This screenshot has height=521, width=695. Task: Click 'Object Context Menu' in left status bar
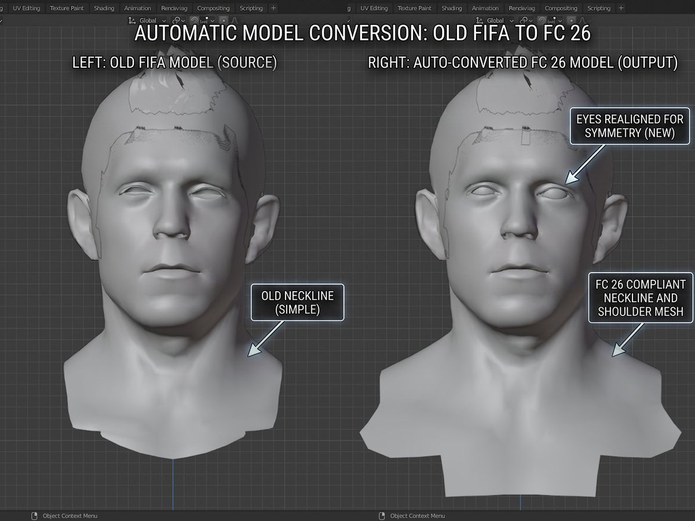pyautogui.click(x=70, y=516)
